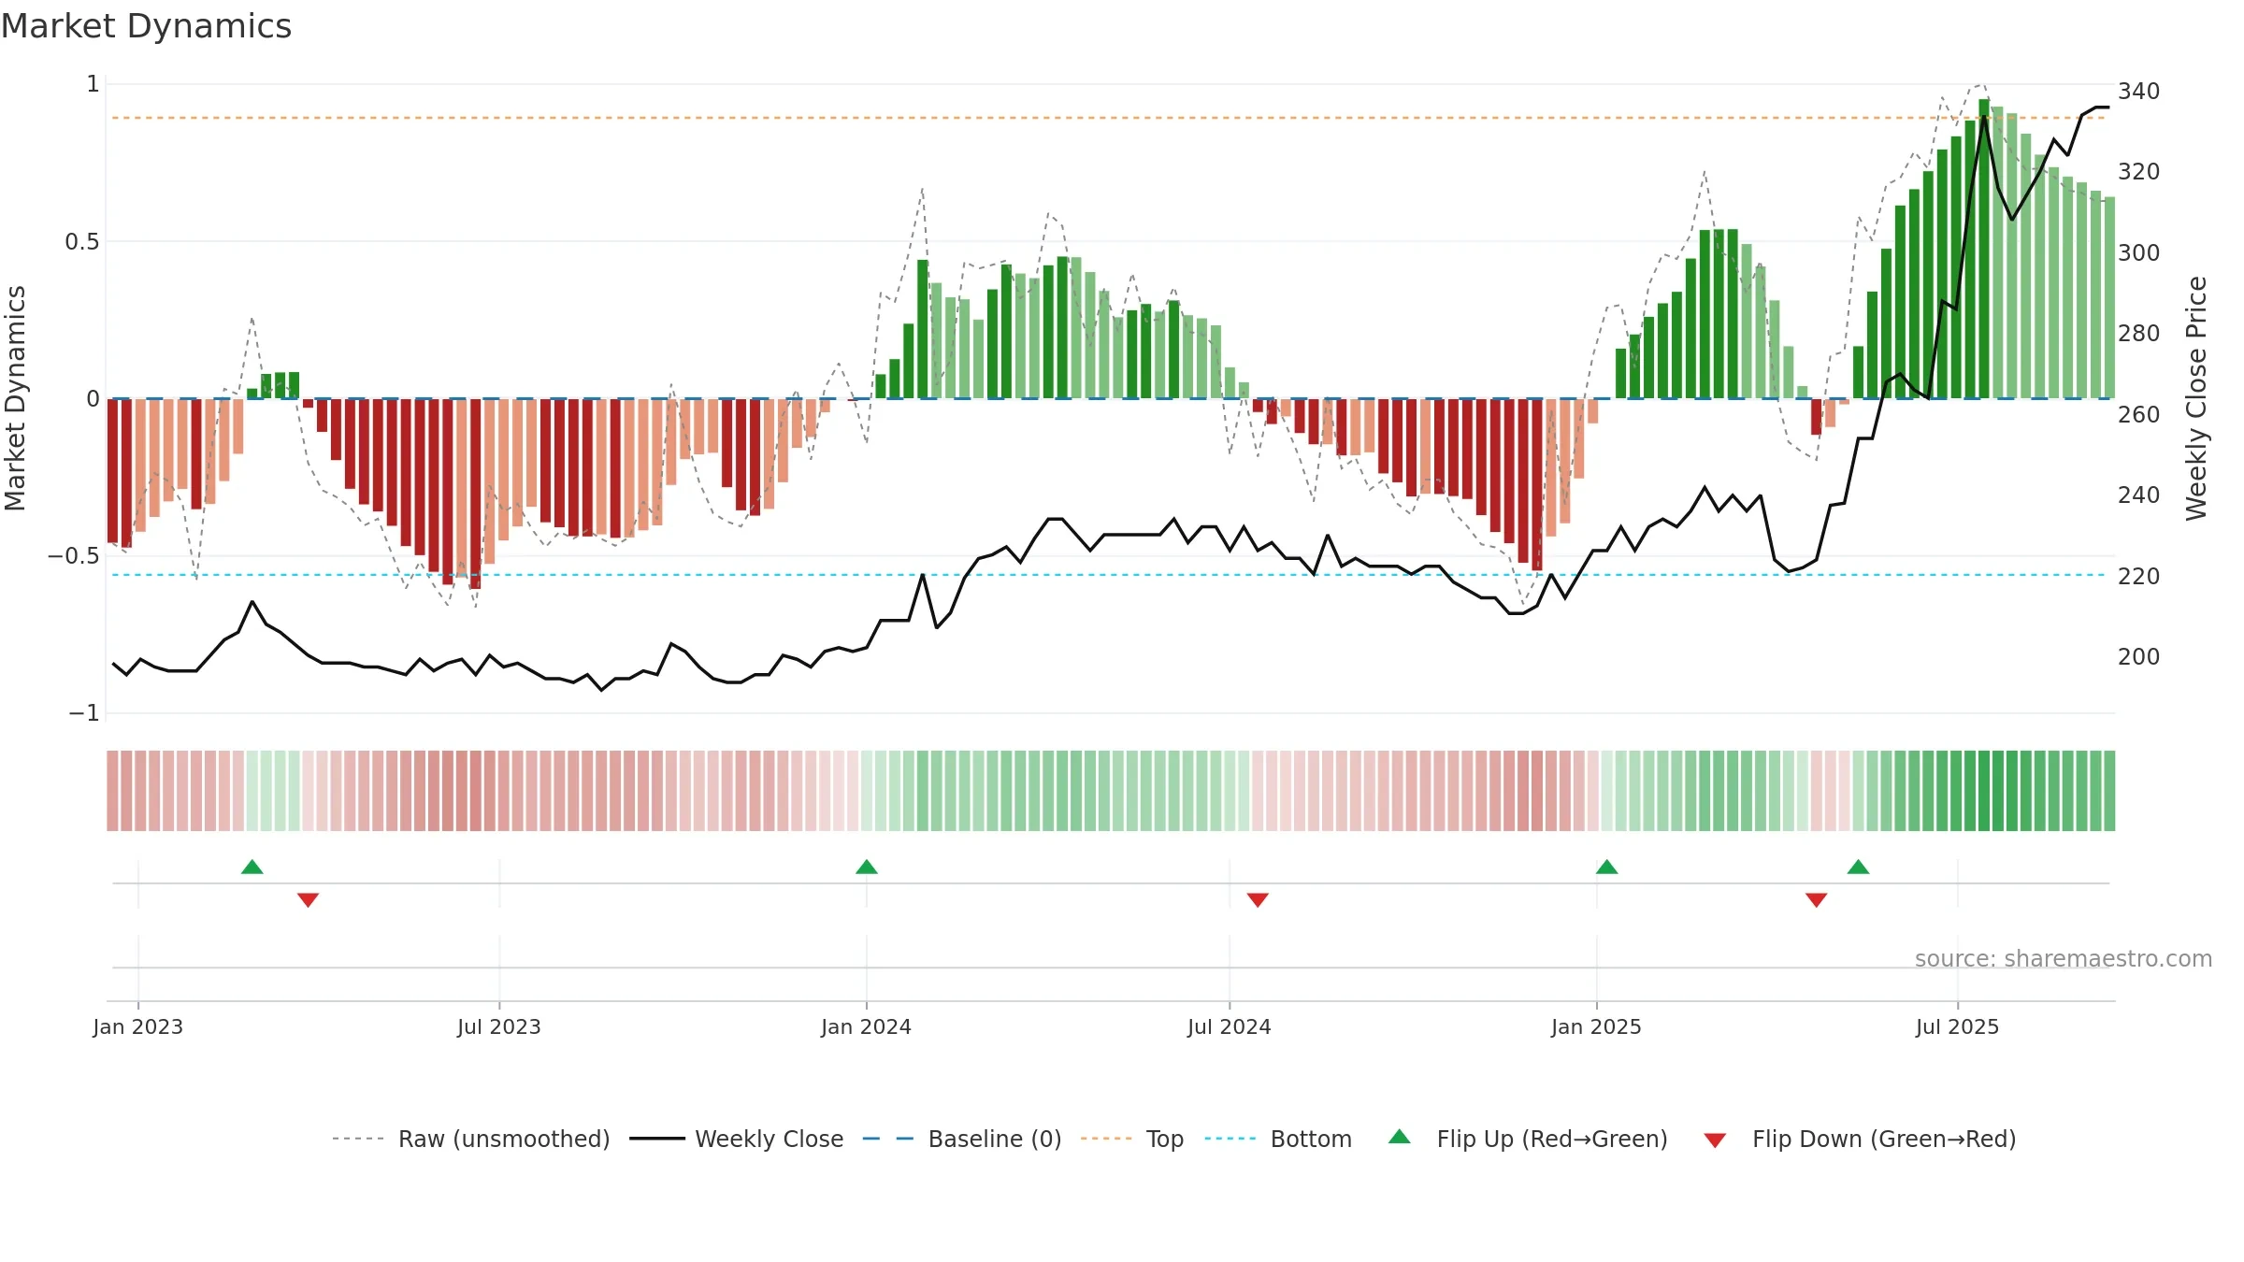
Task: Click the 240 price axis label
Action: (x=2139, y=495)
